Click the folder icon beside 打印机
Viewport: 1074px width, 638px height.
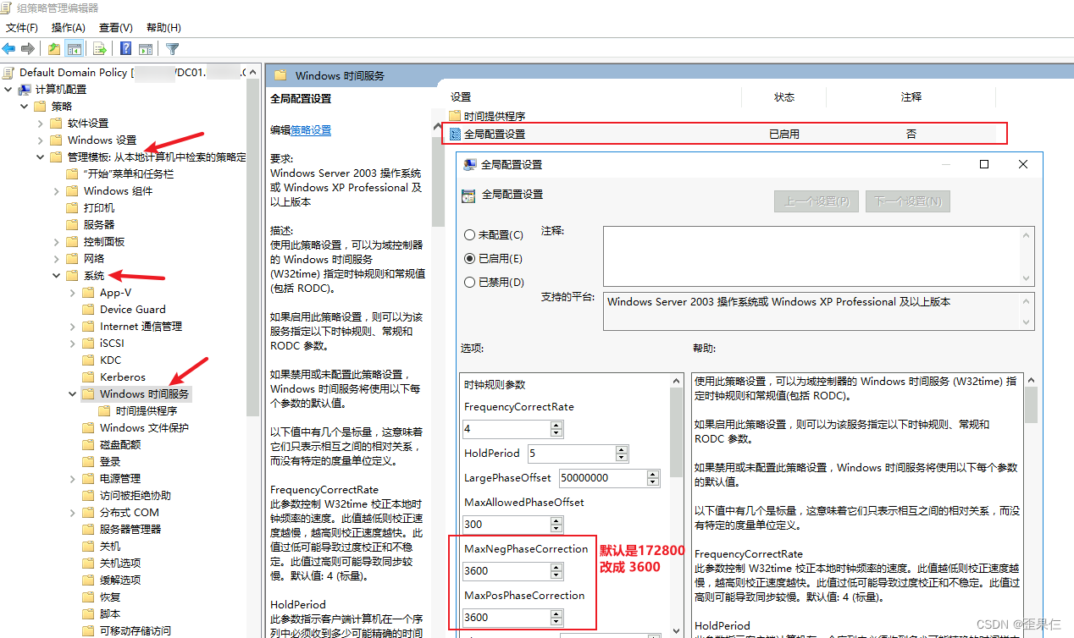click(x=72, y=208)
